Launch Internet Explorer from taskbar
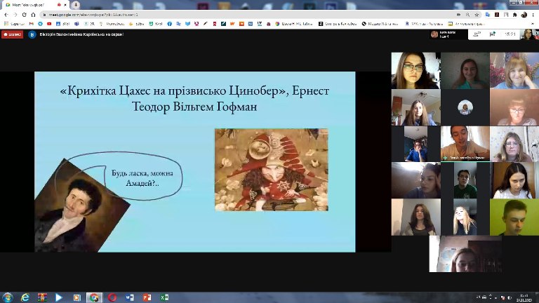 click(25, 297)
